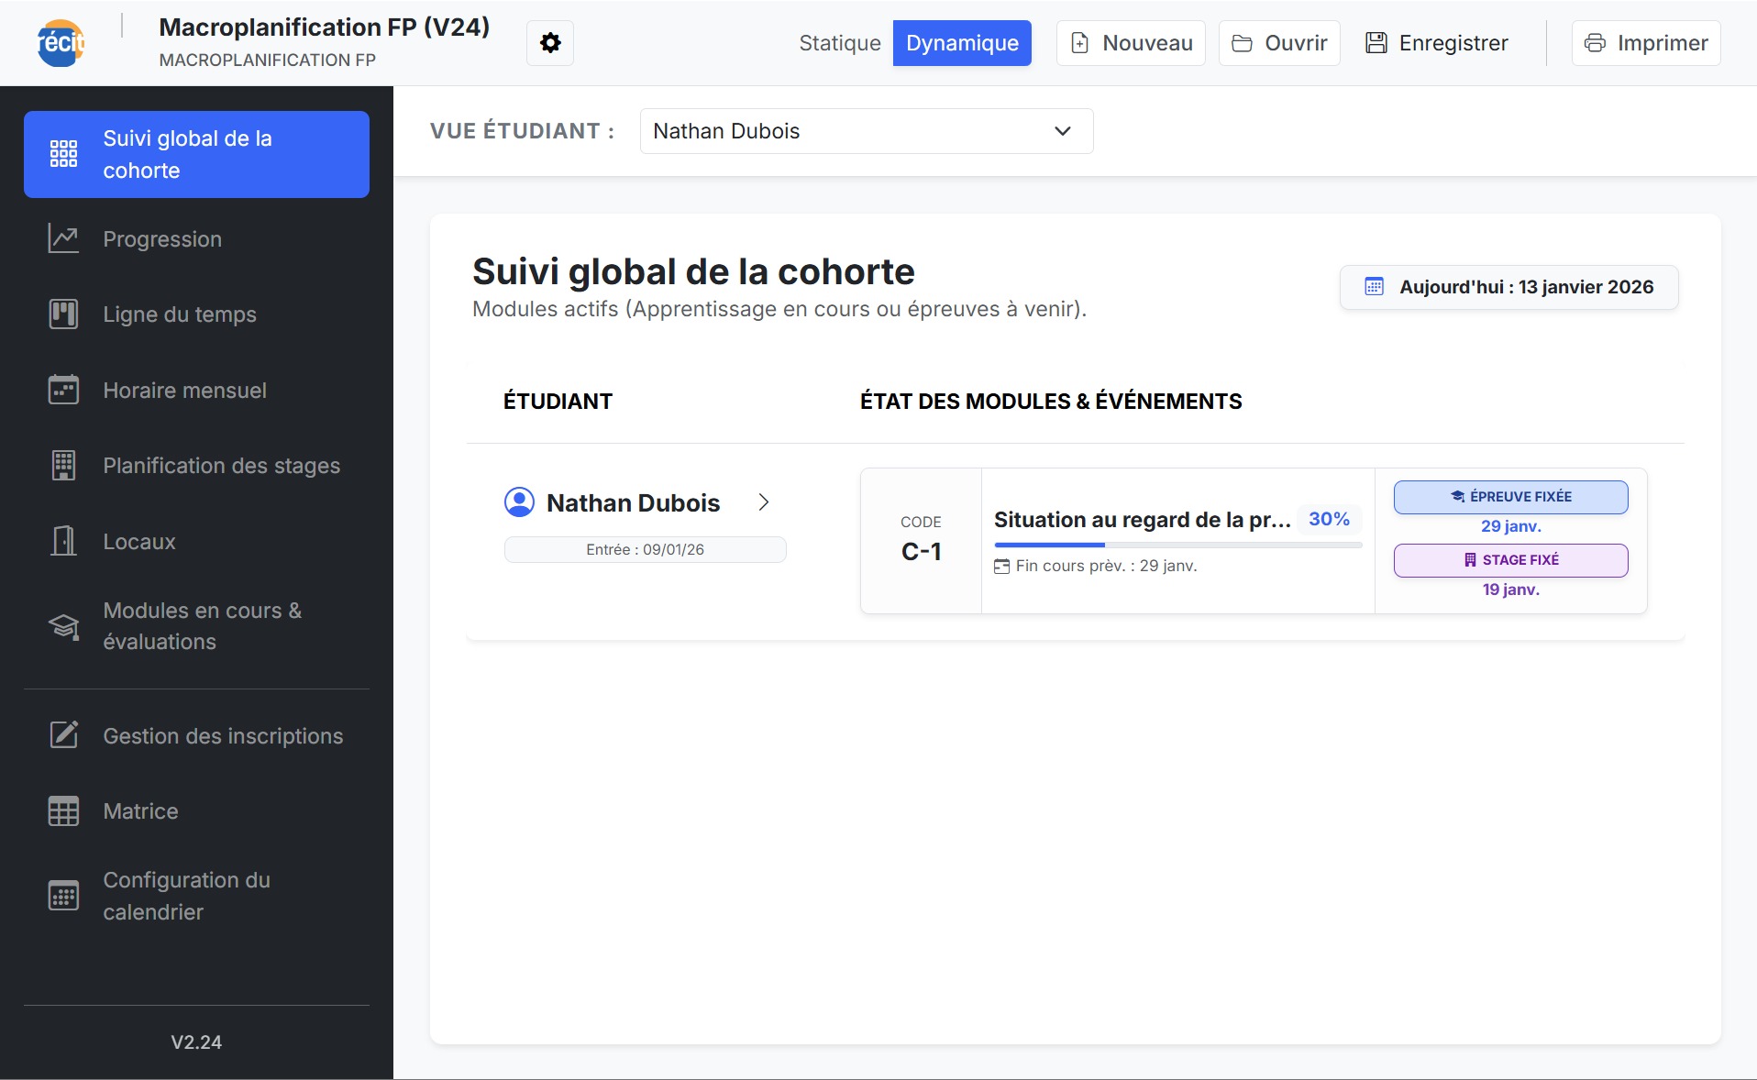Screen dimensions: 1757x1080
Task: Select the Configuration du calendrier icon
Action: coord(62,896)
